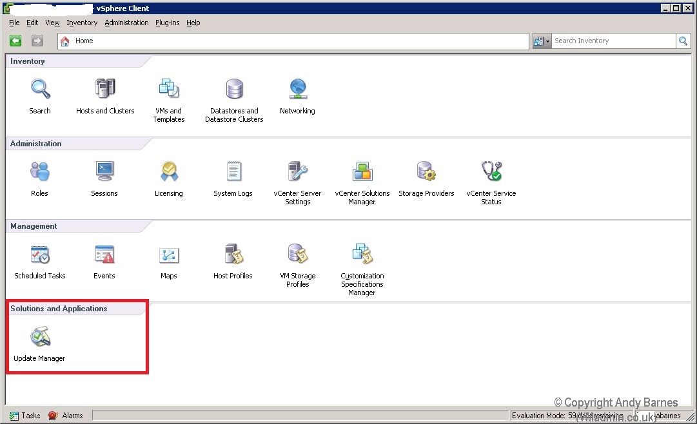Screen dimensions: 697x424
Task: Click the green back navigation arrow
Action: [15, 41]
